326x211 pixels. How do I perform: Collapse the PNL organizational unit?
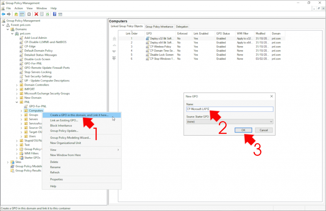pos(17,102)
